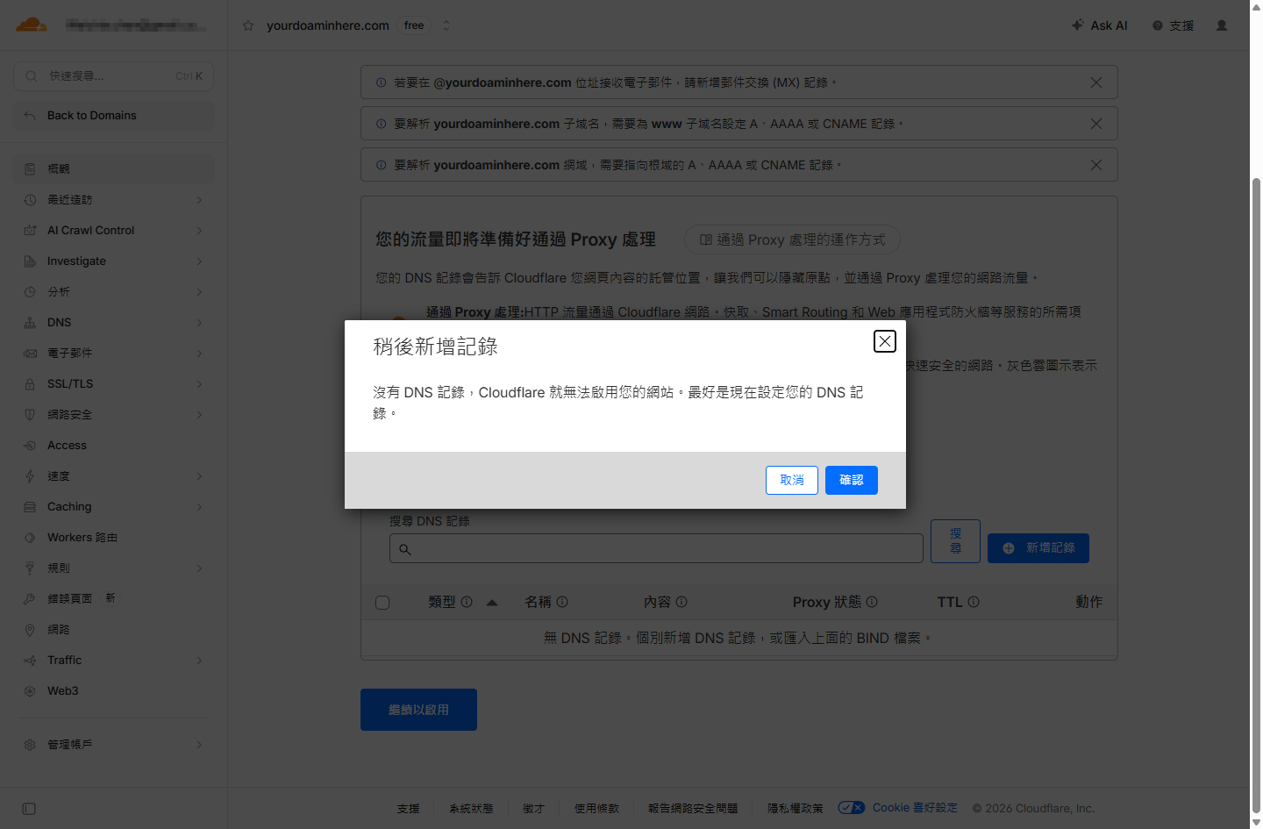1263x829 pixels.
Task: Expand the 電子郵件 chevron
Action: tap(199, 354)
